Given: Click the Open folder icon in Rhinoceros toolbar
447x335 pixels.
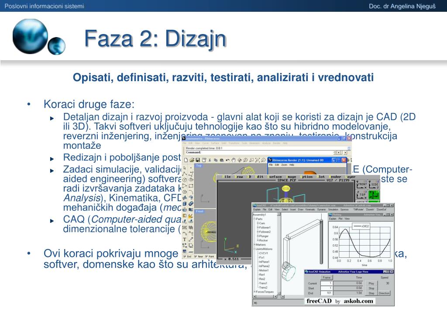Looking at the screenshot, I should 192,160.
